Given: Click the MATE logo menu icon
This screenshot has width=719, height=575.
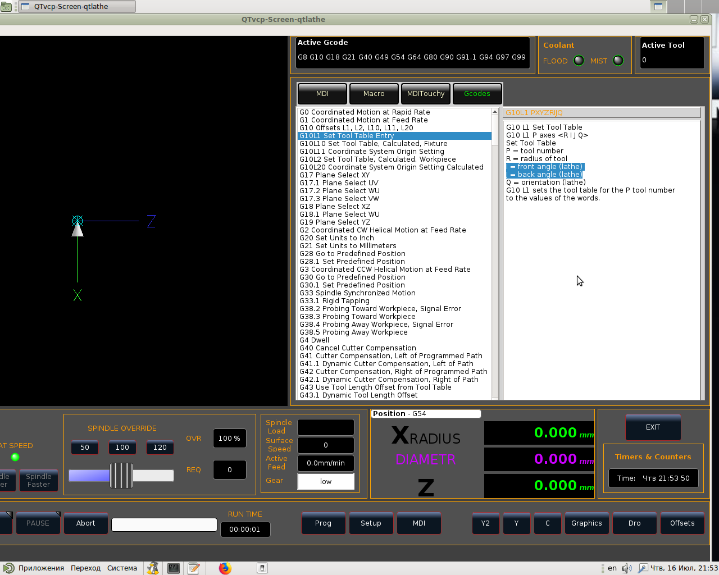Looking at the screenshot, I should point(8,568).
